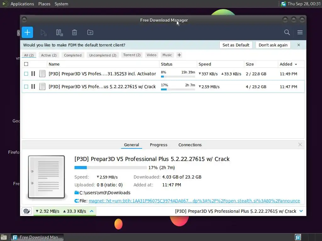The width and height of the screenshot is (322, 241).
Task: Switch to the Progress details tab
Action: (158, 145)
